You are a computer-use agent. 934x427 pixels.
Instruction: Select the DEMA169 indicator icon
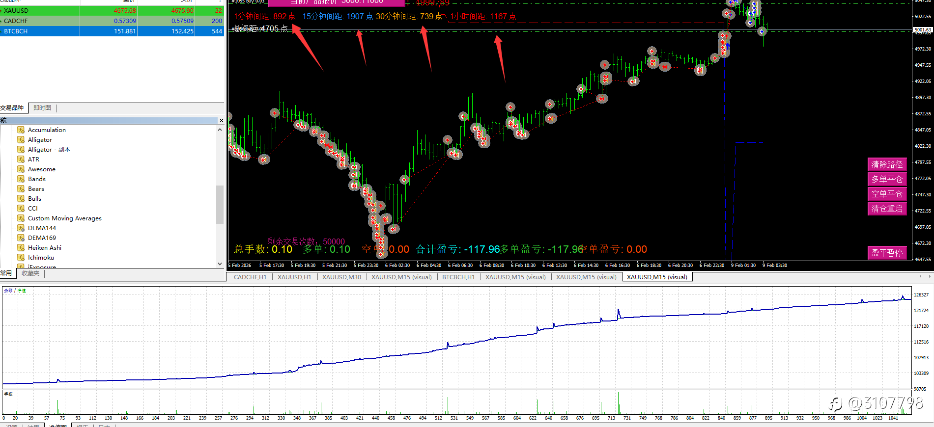coord(21,238)
